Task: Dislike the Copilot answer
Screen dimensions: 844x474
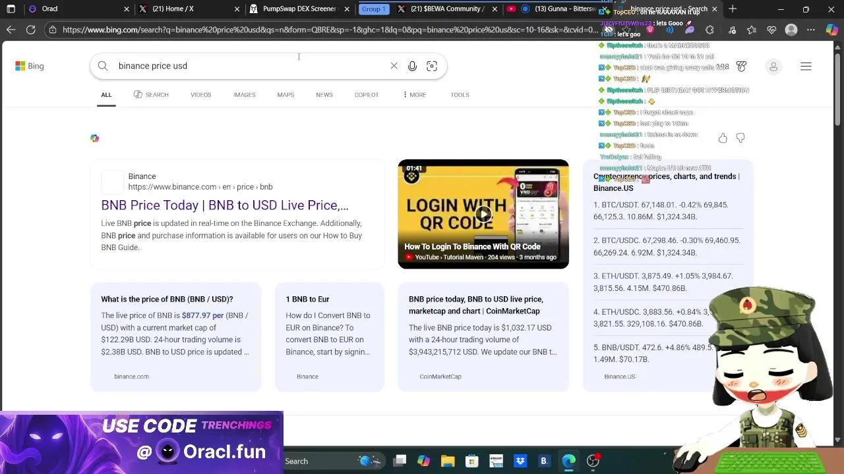Action: pyautogui.click(x=740, y=138)
